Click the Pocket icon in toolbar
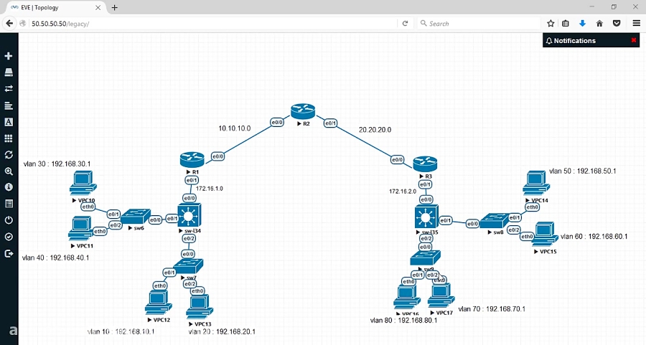 pyautogui.click(x=617, y=24)
